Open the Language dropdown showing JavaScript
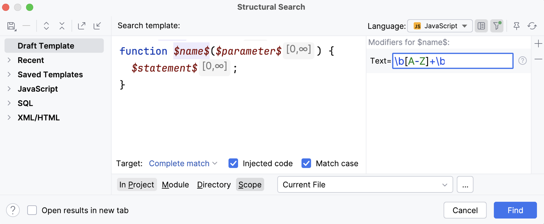The height and width of the screenshot is (224, 544). tap(440, 26)
